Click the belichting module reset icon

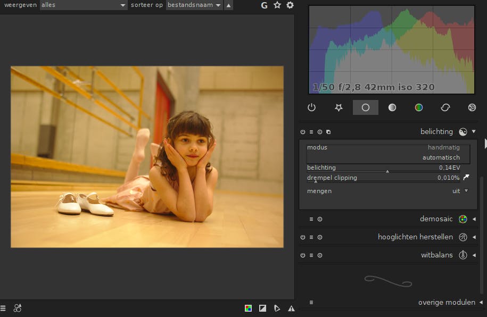[x=320, y=132]
